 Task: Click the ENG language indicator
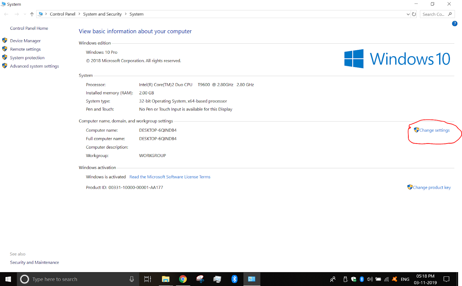pyautogui.click(x=405, y=279)
